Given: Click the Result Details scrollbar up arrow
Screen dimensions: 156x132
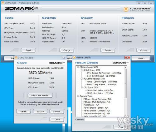Looking at the screenshot, I should [125, 67].
